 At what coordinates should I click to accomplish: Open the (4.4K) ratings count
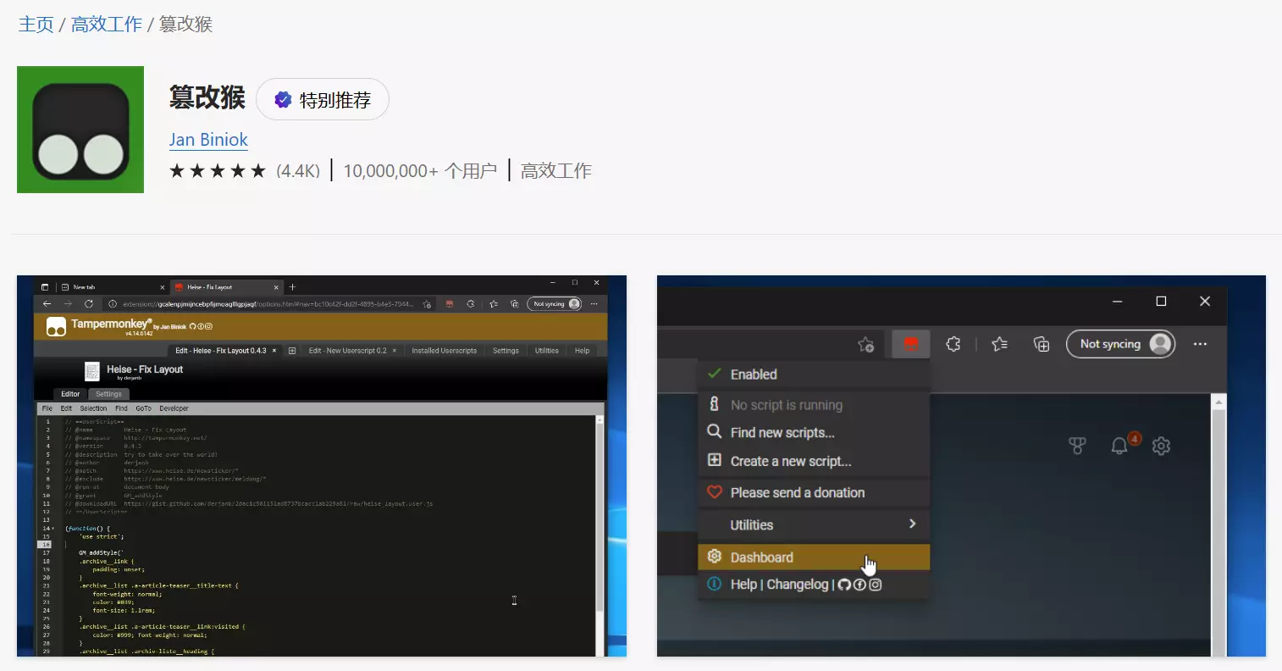click(x=298, y=171)
